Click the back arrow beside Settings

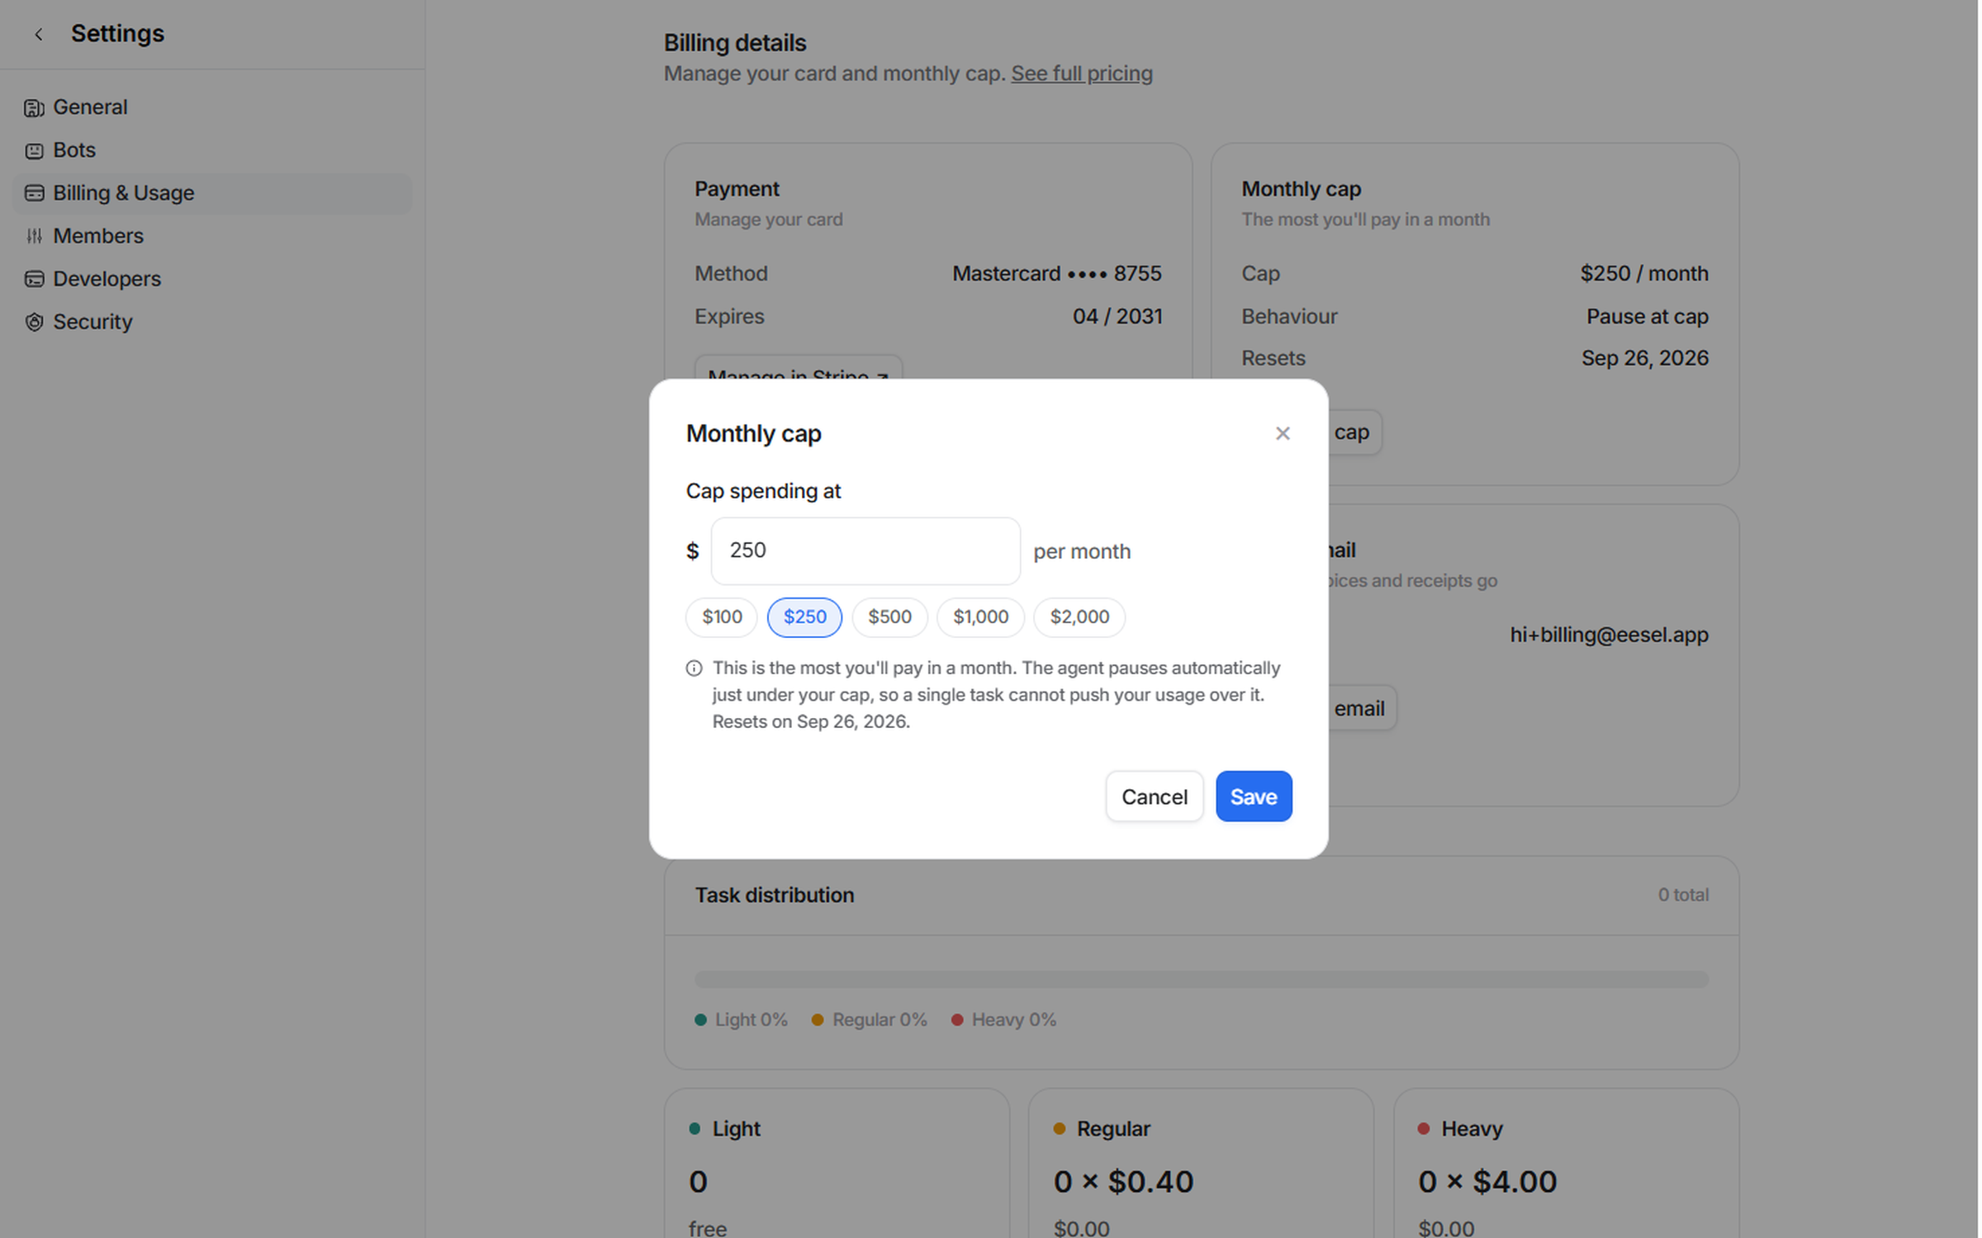(x=38, y=34)
